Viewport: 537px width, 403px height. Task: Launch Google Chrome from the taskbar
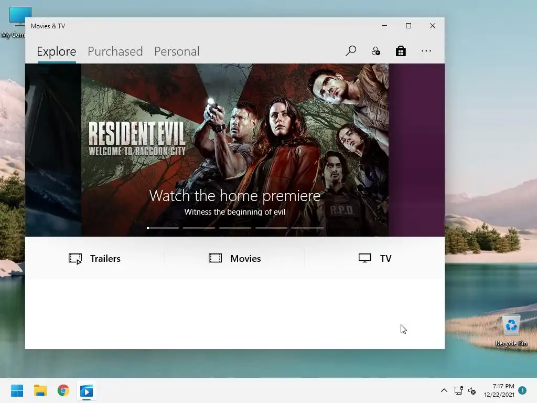pos(63,390)
